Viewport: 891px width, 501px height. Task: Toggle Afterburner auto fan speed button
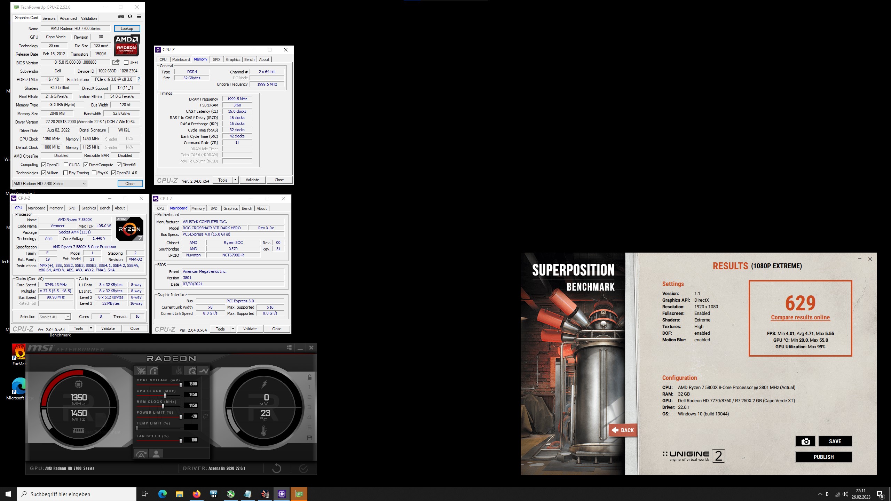141,454
